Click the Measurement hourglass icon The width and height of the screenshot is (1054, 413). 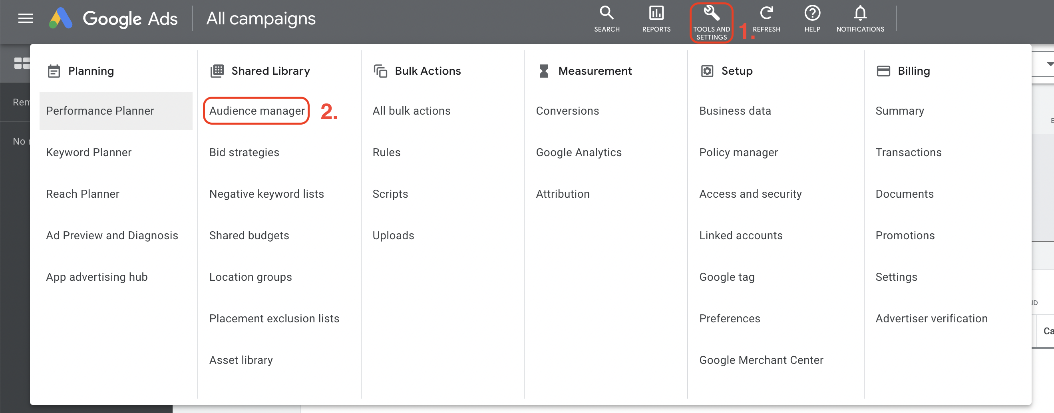tap(543, 71)
